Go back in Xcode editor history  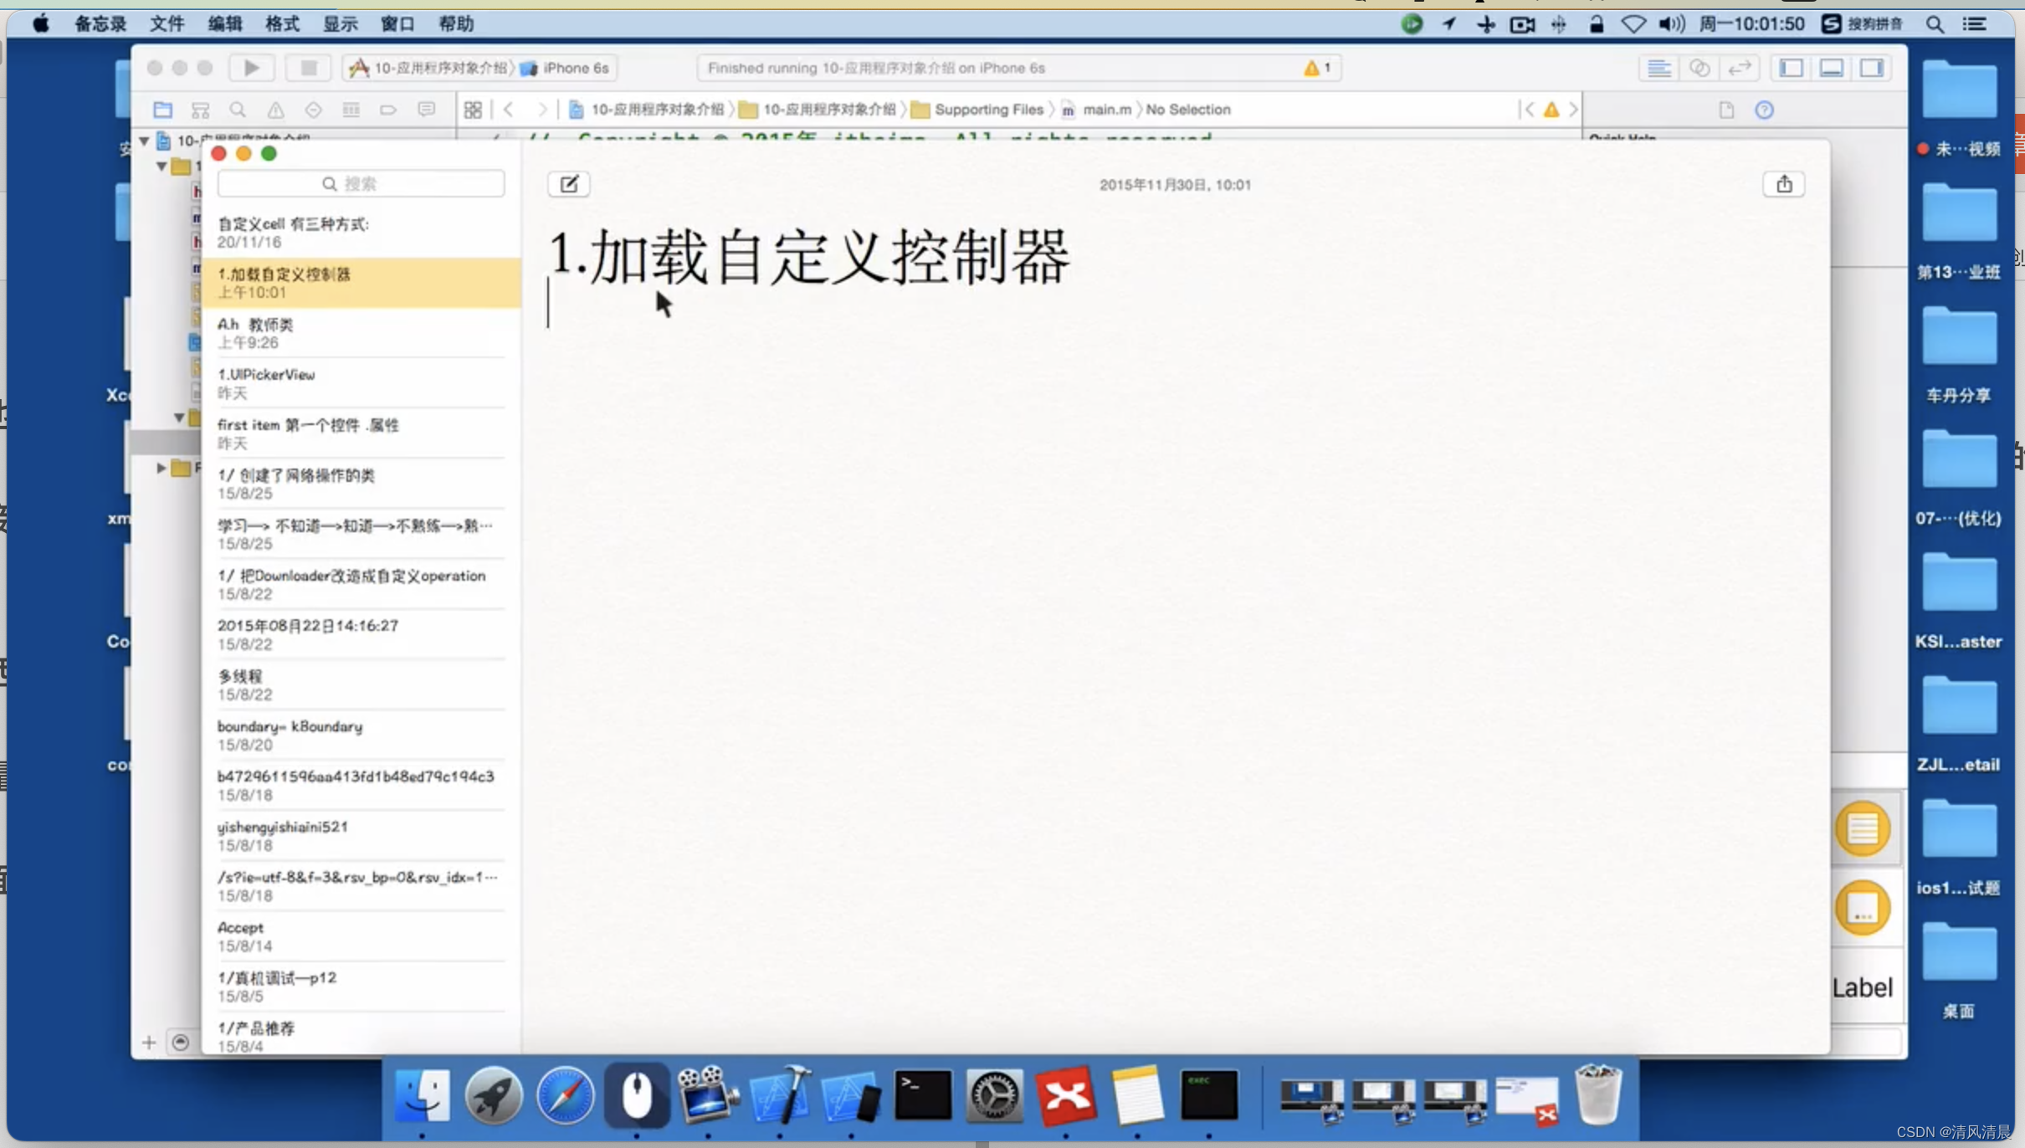click(508, 110)
